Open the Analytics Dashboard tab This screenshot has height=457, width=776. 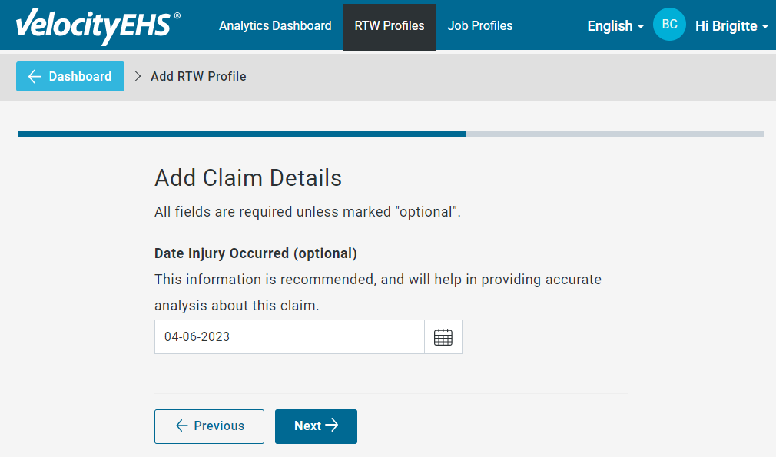[275, 25]
